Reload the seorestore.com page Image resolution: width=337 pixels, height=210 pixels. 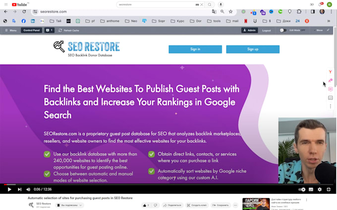[x=24, y=11]
